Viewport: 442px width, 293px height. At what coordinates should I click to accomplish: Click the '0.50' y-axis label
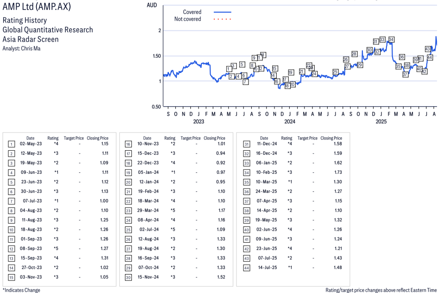pyautogui.click(x=156, y=107)
